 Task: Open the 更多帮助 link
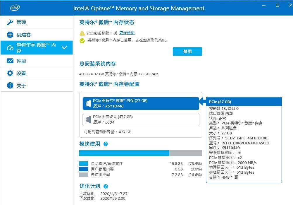127,33
